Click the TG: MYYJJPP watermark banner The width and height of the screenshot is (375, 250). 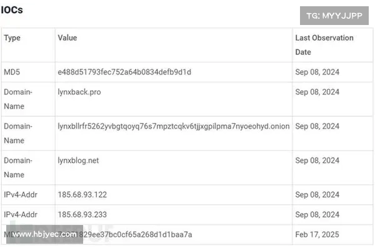[334, 16]
